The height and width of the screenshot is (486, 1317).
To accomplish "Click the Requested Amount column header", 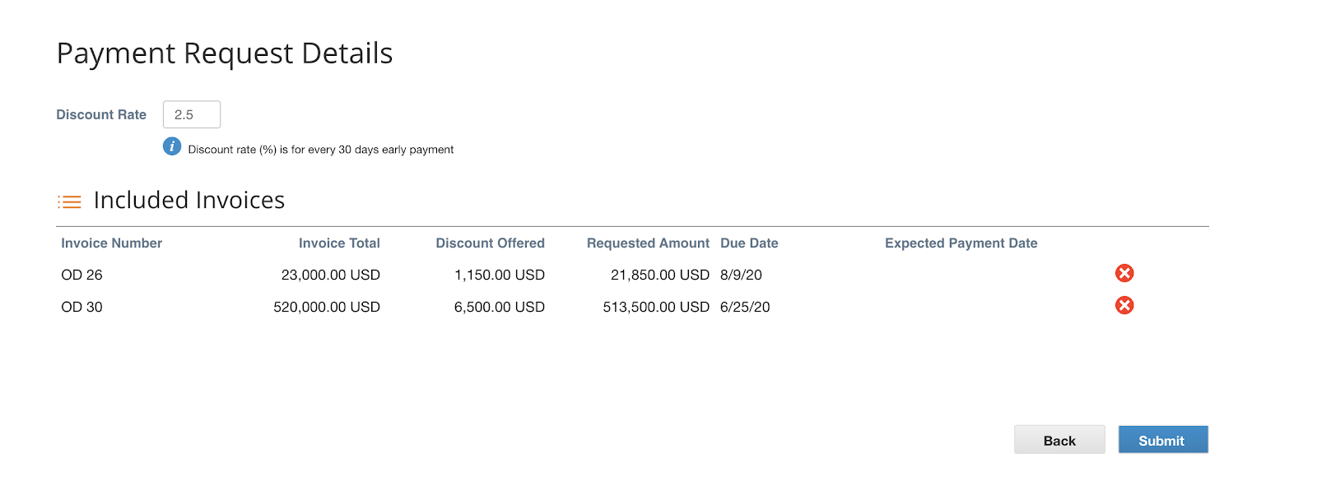I will [x=648, y=243].
